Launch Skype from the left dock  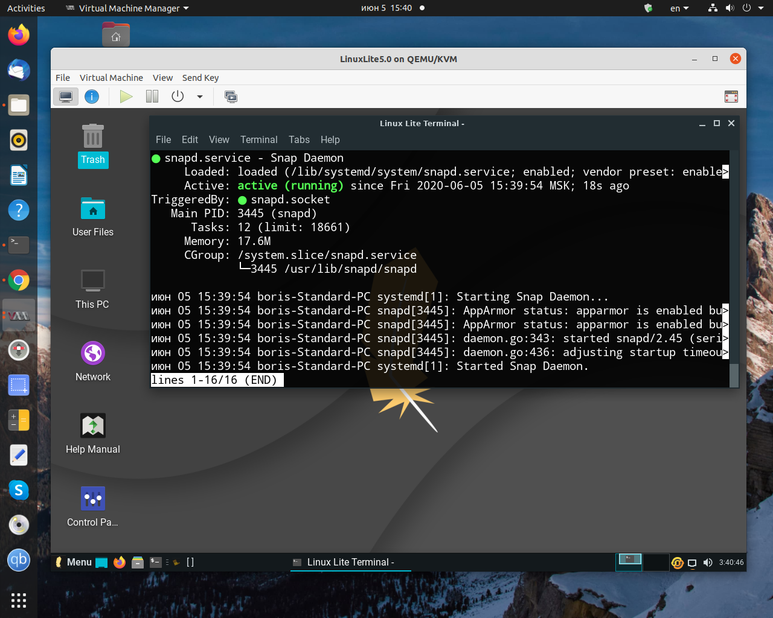tap(18, 491)
